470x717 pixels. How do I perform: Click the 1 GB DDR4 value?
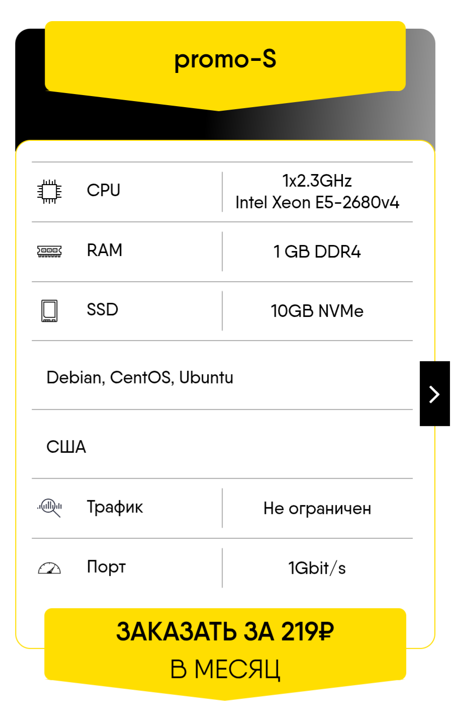pos(317,252)
